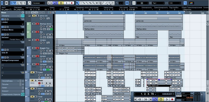Open the snap type grid dropdown
The width and height of the screenshot is (209, 102).
143,3
